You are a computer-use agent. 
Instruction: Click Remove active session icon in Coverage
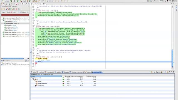click(154, 72)
